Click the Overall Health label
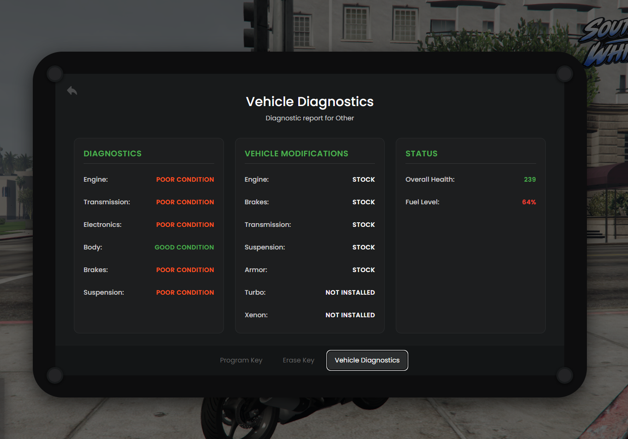The width and height of the screenshot is (628, 439). pos(430,179)
